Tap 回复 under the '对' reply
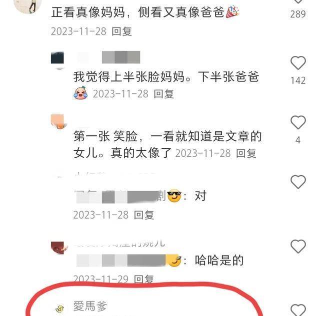Screen dimensions: 320x316 [x=144, y=215]
